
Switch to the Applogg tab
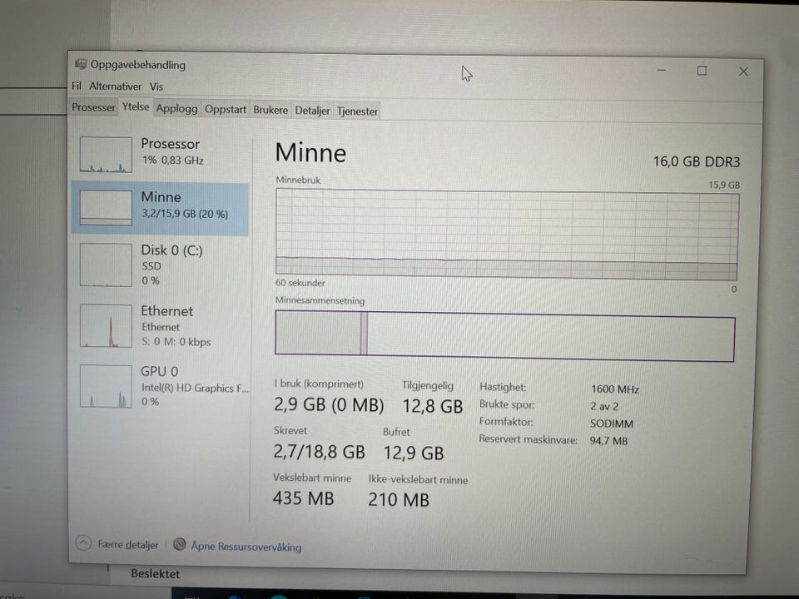click(x=176, y=108)
